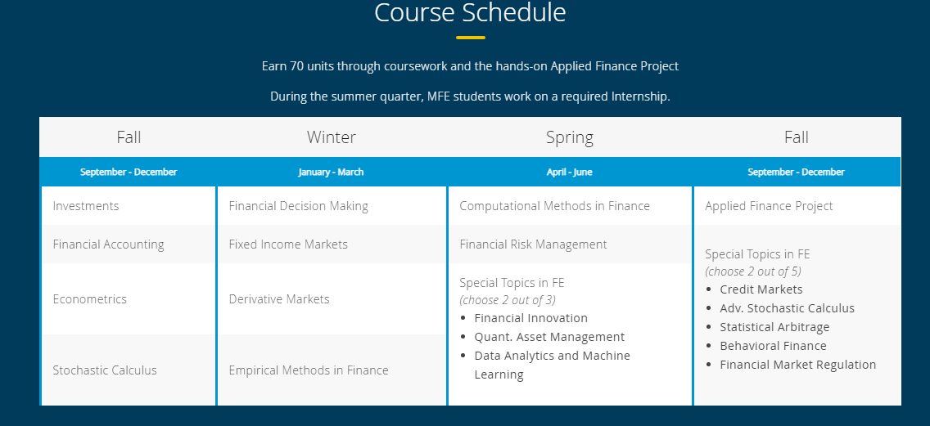Click the Winter column header
Screen dimensions: 930x426
click(332, 137)
